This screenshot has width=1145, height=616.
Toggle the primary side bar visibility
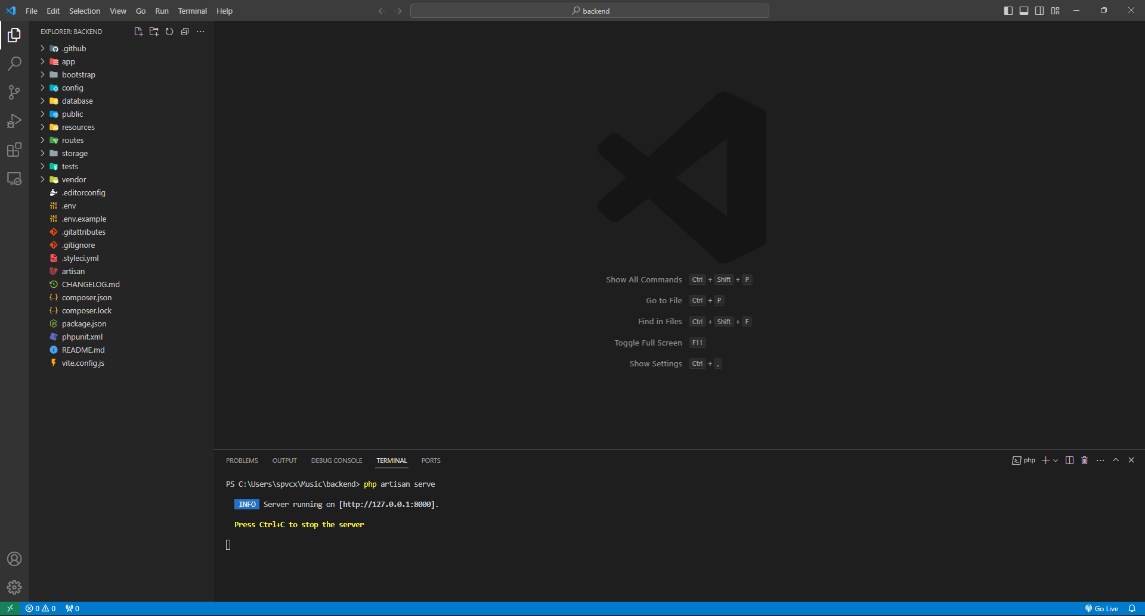1008,11
